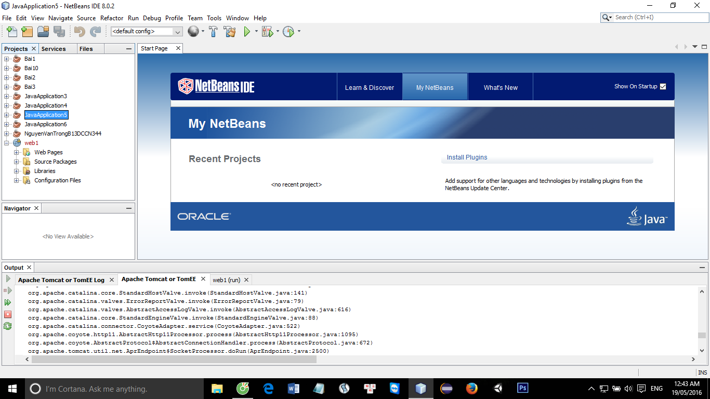Uncheck the Show On Startup checkbox

coord(662,86)
